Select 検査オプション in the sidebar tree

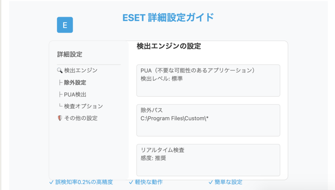pyautogui.click(x=83, y=106)
